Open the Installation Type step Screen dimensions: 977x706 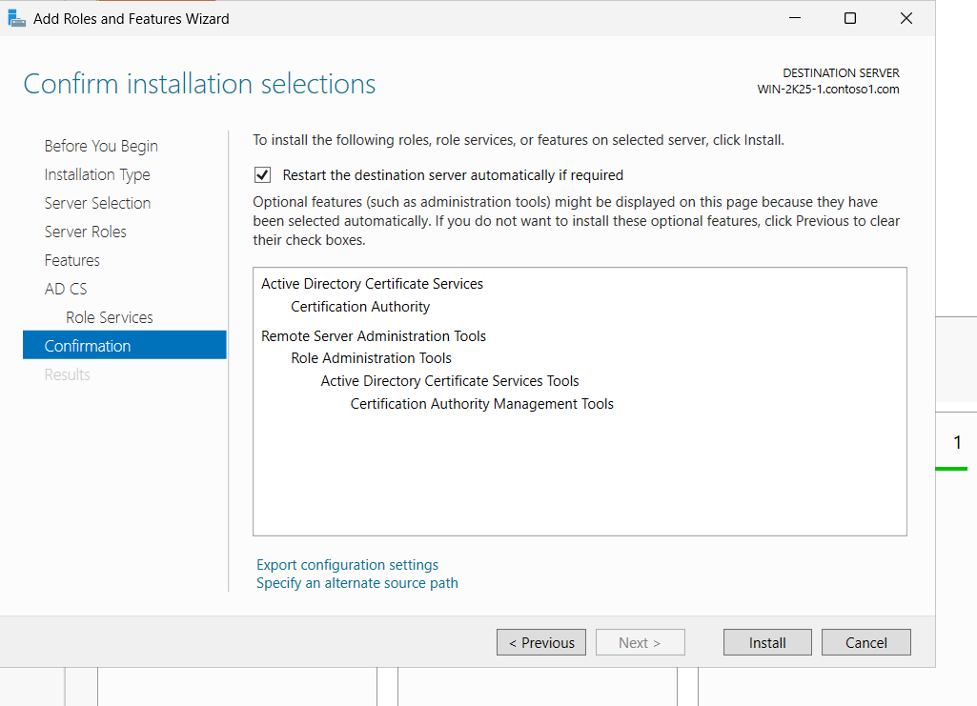pyautogui.click(x=97, y=174)
